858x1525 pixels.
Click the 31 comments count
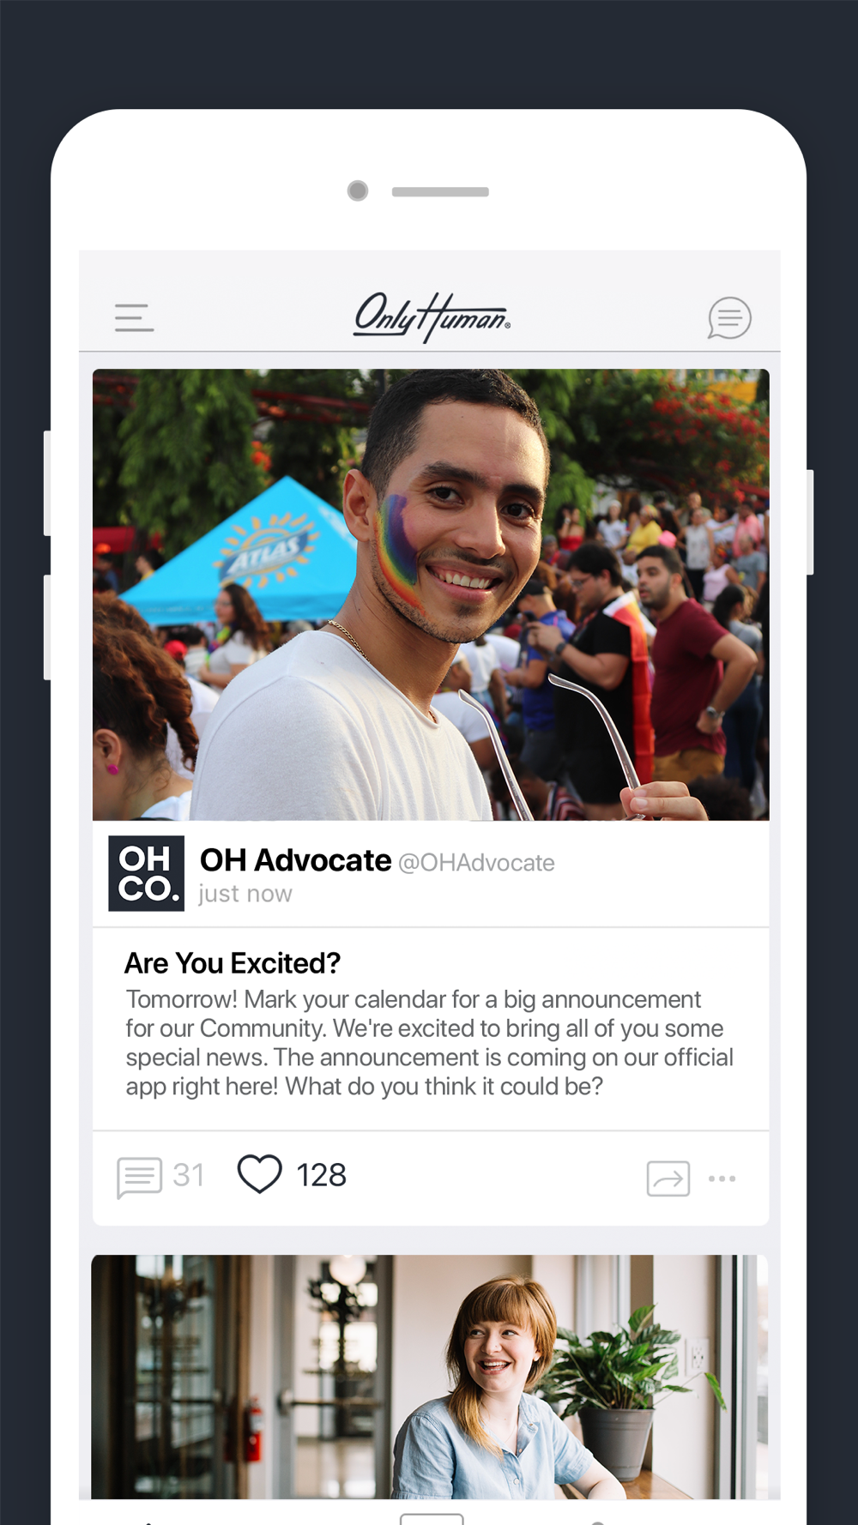coord(189,1175)
